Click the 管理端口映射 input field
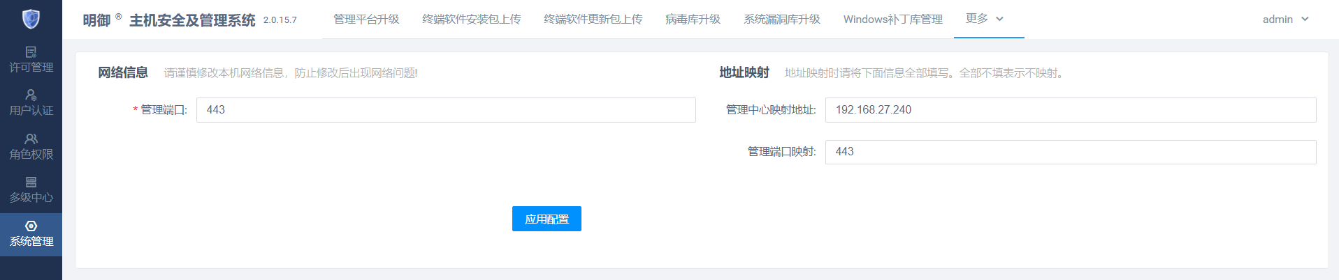Image resolution: width=1339 pixels, height=280 pixels. [1071, 152]
